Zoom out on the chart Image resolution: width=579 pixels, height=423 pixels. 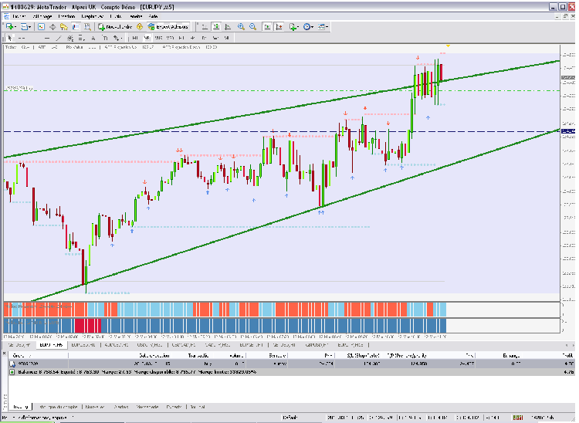click(x=252, y=26)
